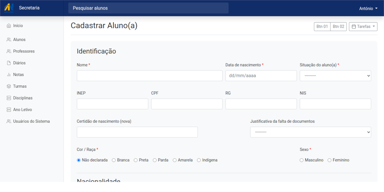Select the Indígena race option
The image size is (384, 192).
click(x=198, y=160)
